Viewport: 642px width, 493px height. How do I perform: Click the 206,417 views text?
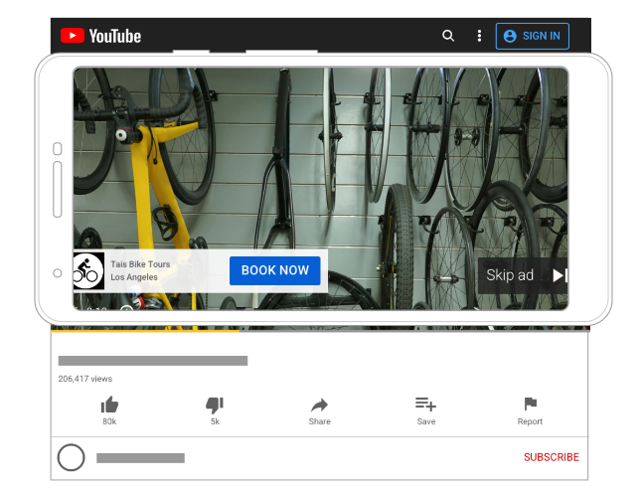85,379
